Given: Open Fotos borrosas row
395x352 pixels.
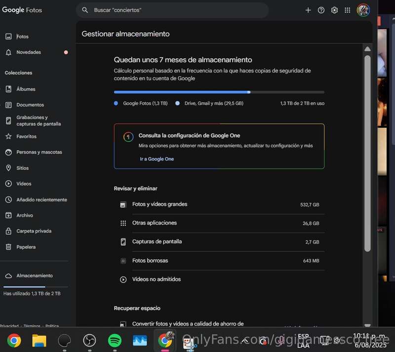Looking at the screenshot, I should coord(219,261).
